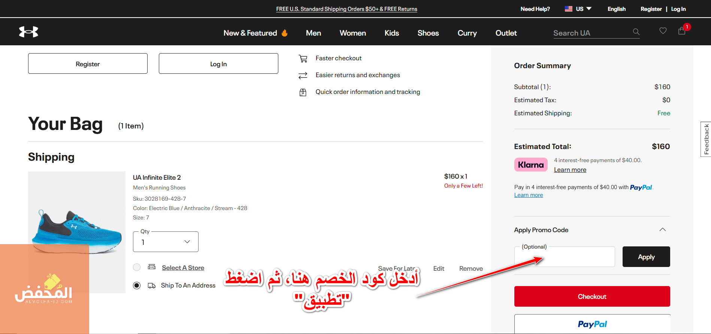Click the black Apply promo button

point(646,257)
